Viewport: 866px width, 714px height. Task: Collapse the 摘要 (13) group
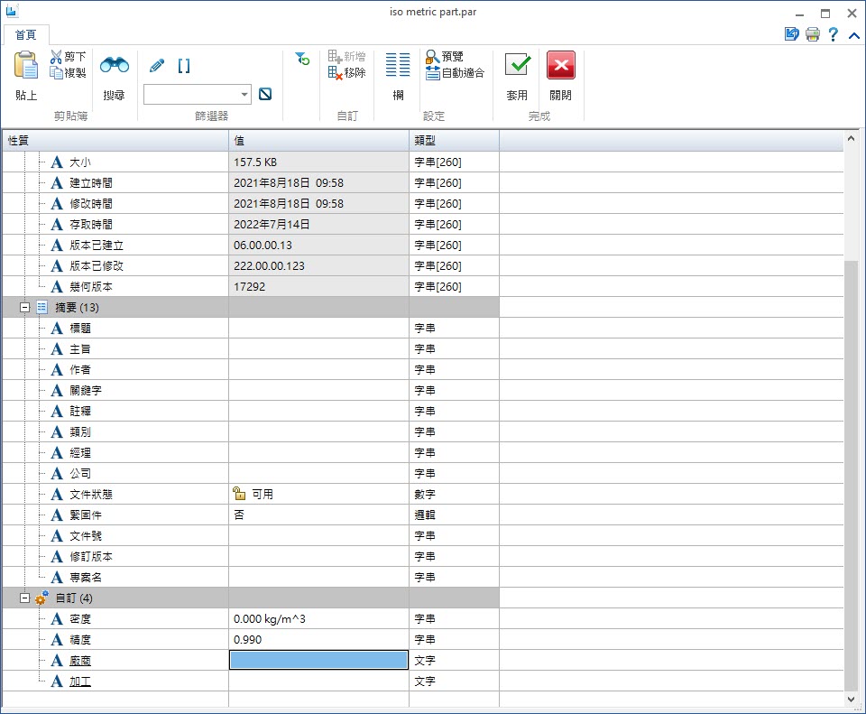pyautogui.click(x=24, y=307)
